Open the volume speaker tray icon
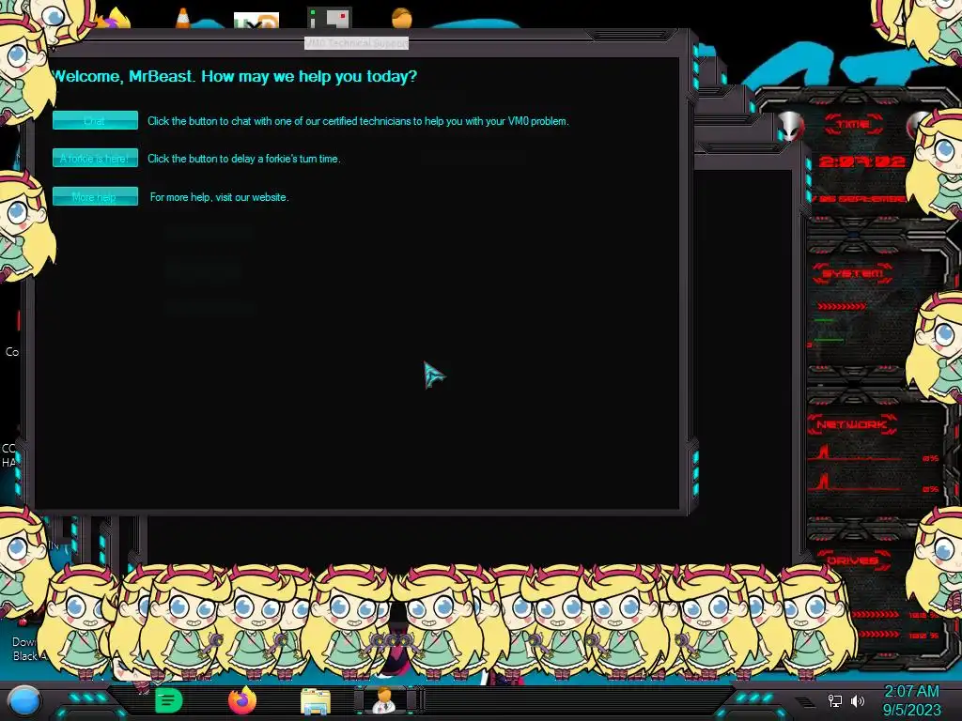Screen dimensions: 962x721 (858, 700)
